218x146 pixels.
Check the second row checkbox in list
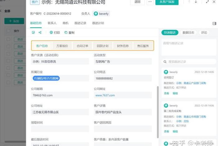(8, 47)
